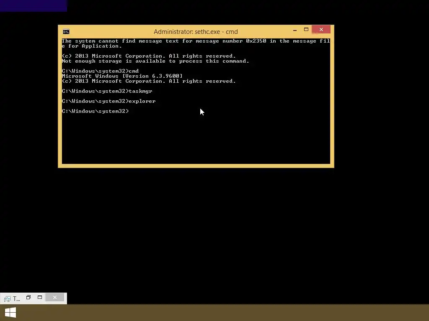Click the 'explorer' command line
The width and height of the screenshot is (429, 321).
109,101
